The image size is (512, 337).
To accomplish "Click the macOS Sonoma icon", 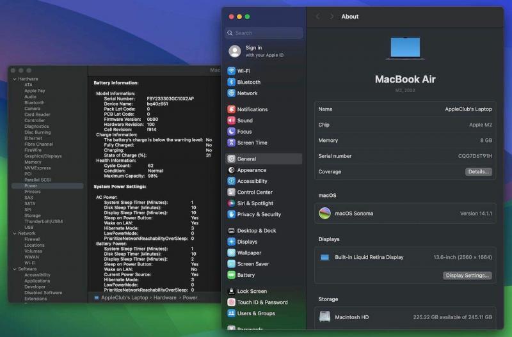I will [x=324, y=214].
